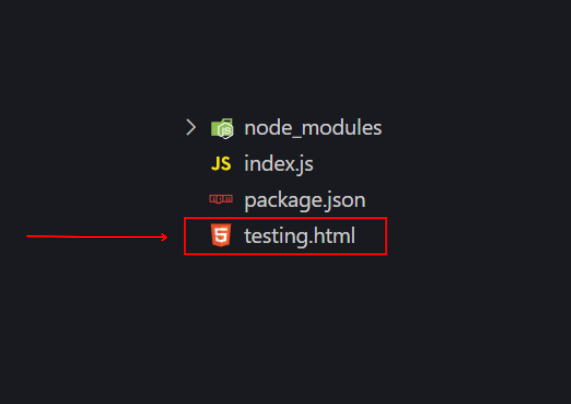Open the testing.html file
This screenshot has width=571, height=404.
[299, 236]
